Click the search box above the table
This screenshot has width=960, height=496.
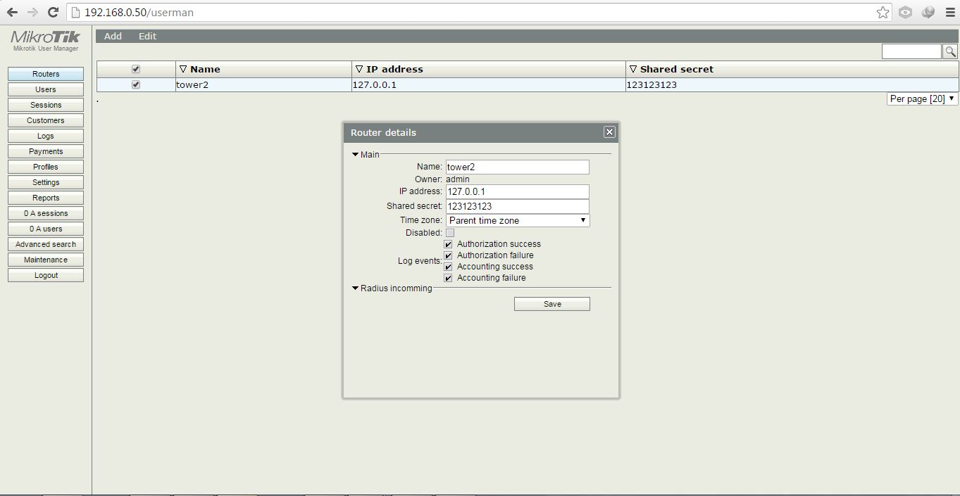[x=911, y=51]
